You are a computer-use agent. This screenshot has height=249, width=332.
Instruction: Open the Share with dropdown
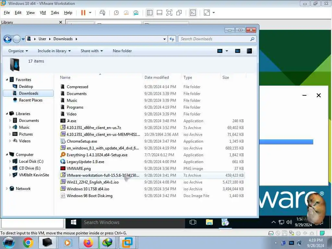pos(92,51)
